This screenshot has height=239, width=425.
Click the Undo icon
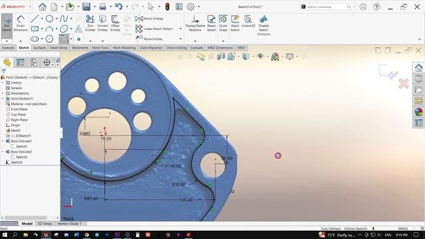click(119, 7)
